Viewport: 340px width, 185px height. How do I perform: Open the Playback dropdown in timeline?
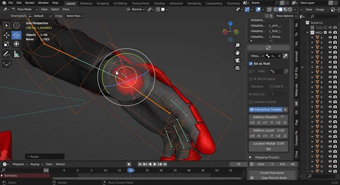(20, 164)
